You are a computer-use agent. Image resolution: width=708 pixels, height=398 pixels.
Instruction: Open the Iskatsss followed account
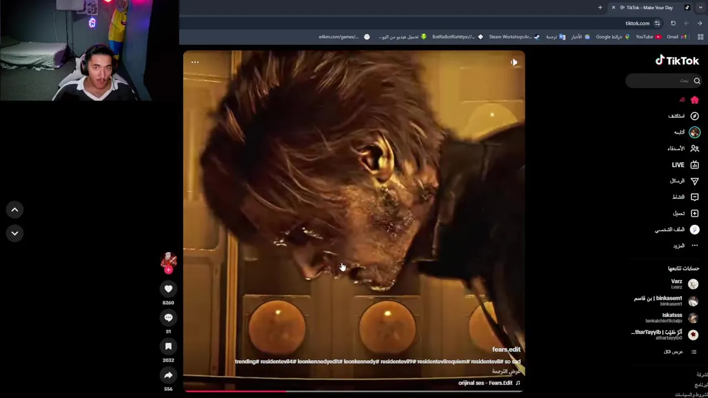pos(671,317)
